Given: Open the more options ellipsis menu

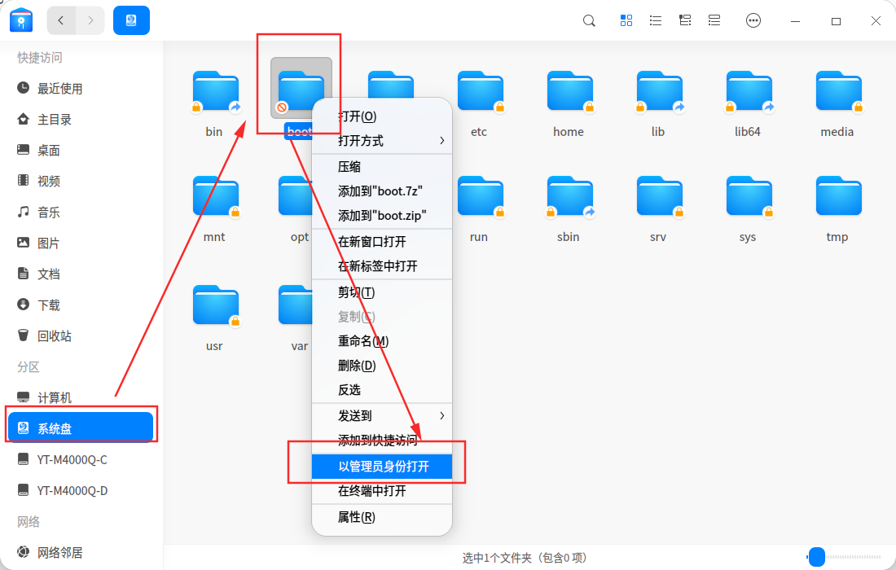Looking at the screenshot, I should tap(753, 20).
